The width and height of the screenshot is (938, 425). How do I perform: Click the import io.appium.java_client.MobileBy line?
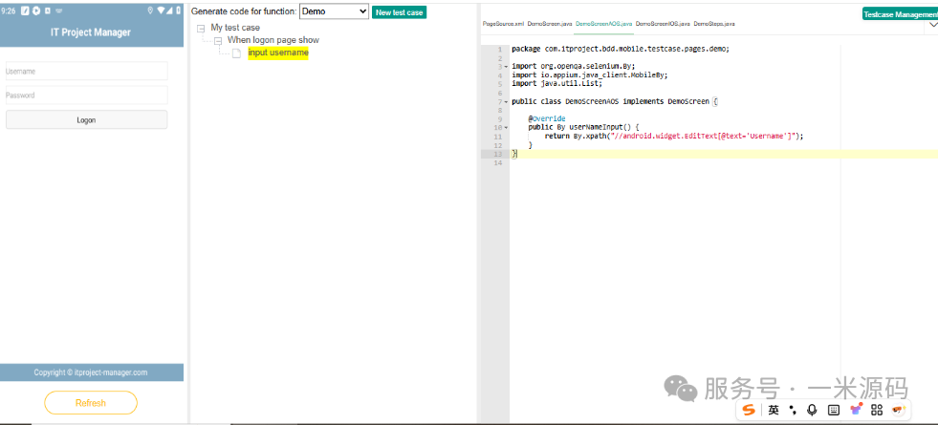point(589,75)
